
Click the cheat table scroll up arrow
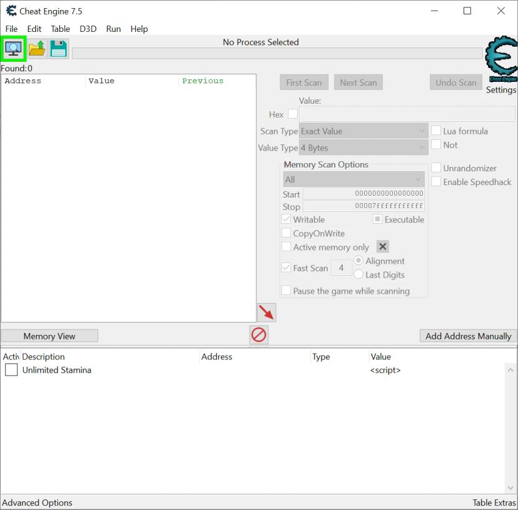point(510,370)
